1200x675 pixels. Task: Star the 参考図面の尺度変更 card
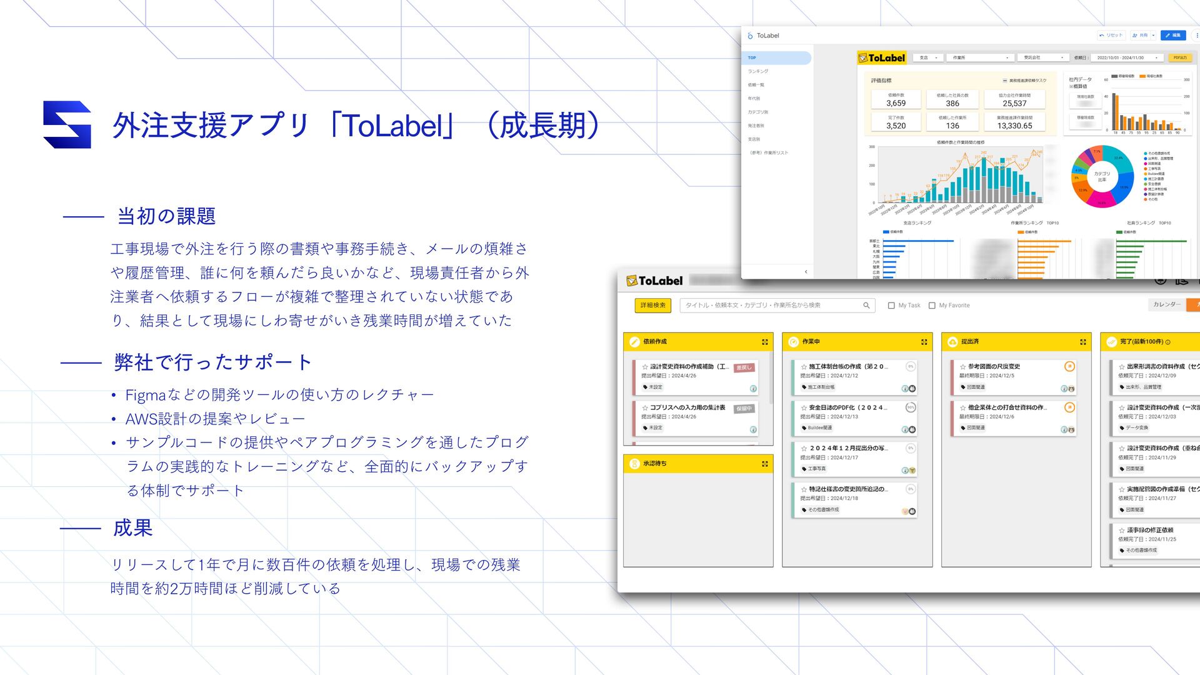(x=962, y=367)
